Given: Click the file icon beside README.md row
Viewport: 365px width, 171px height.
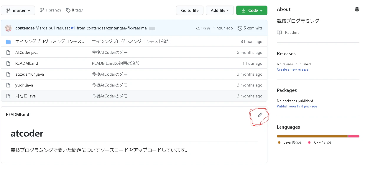Looking at the screenshot, I should 8,63.
